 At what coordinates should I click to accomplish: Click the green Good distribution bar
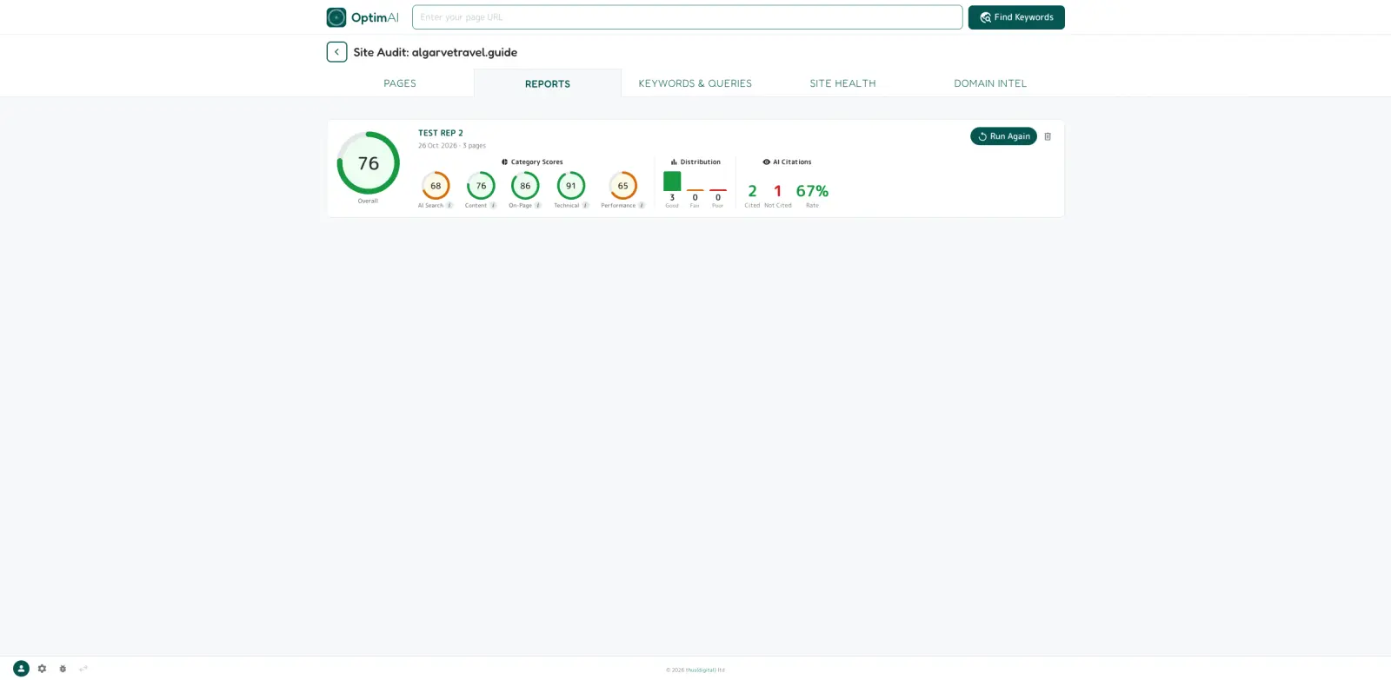(672, 181)
